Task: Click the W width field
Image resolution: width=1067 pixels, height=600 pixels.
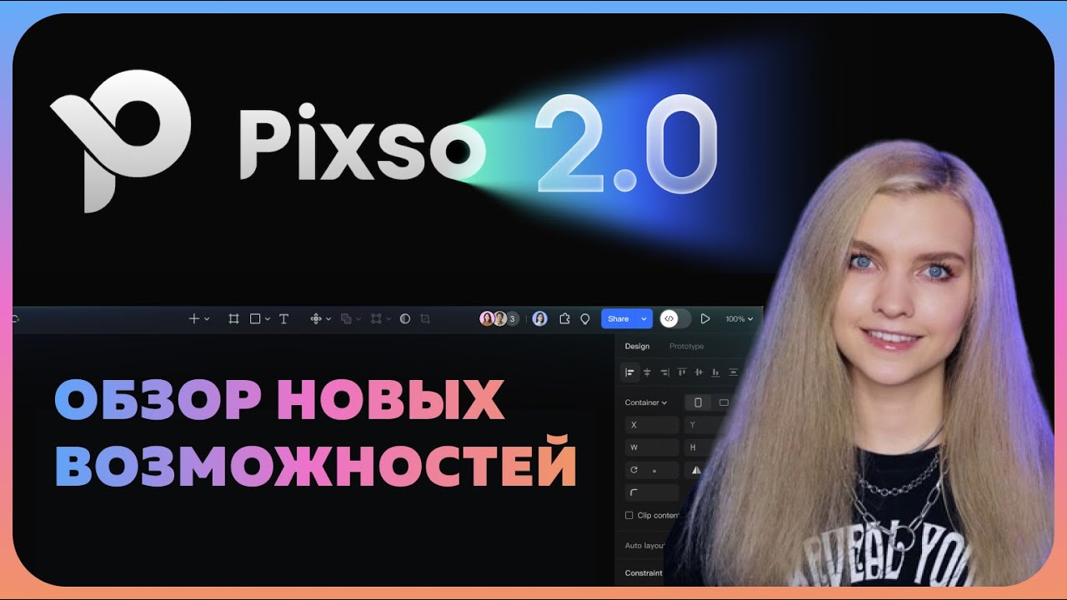Action: (x=652, y=447)
